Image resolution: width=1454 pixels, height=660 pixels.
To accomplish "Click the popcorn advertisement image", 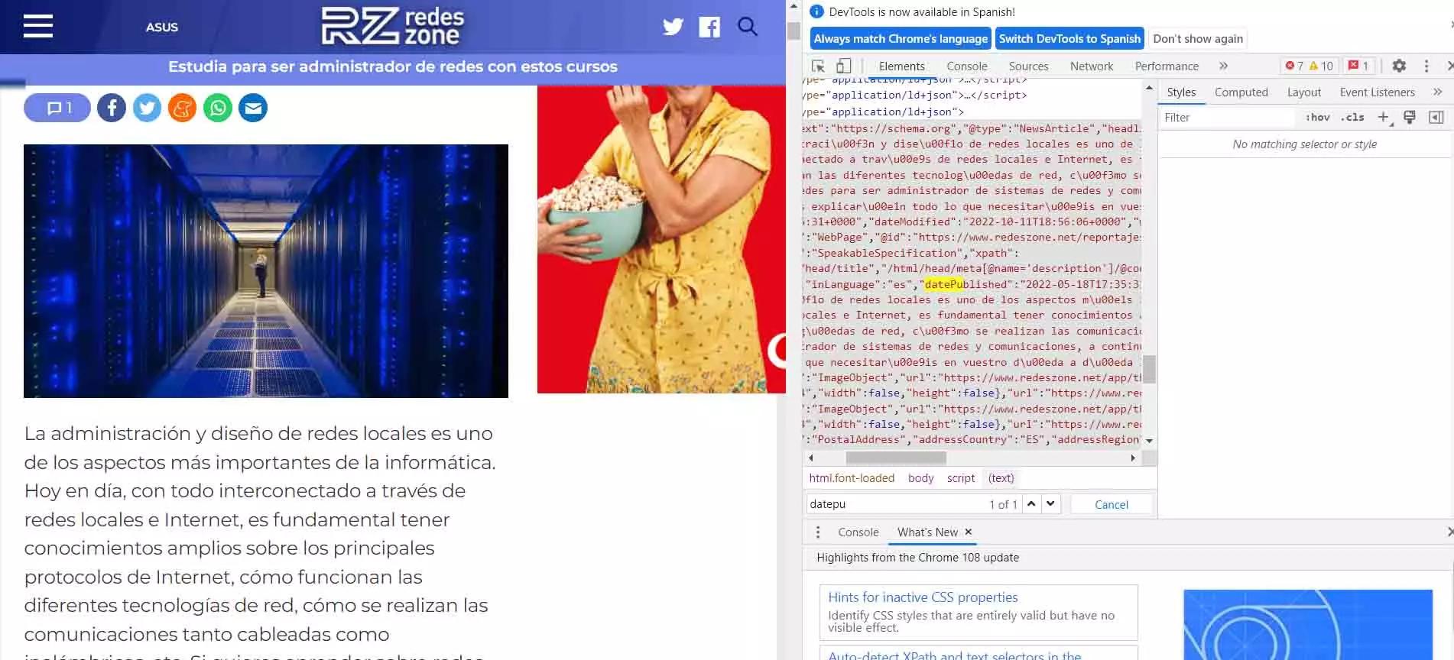I will click(661, 239).
